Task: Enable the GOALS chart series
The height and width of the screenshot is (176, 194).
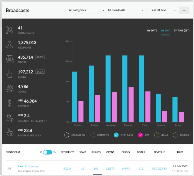Action: coord(157,135)
